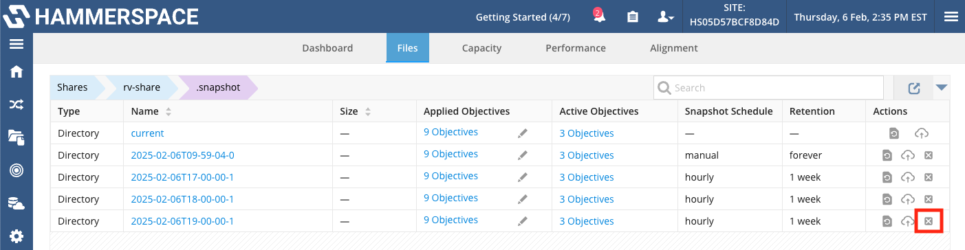Image resolution: width=965 pixels, height=250 pixels.
Task: View 9 Objectives for current row
Action: (451, 132)
